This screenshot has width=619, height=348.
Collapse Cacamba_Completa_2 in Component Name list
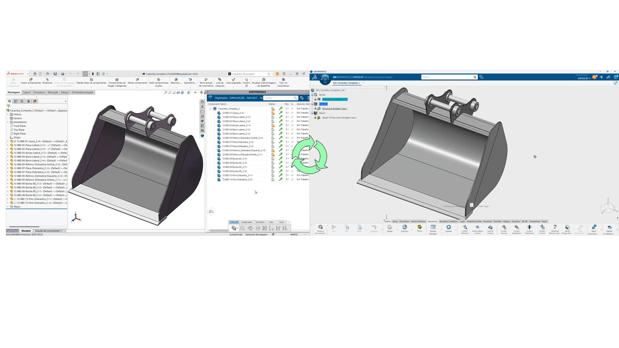211,109
